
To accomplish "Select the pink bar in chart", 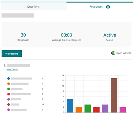I will pyautogui.click(x=123, y=110).
